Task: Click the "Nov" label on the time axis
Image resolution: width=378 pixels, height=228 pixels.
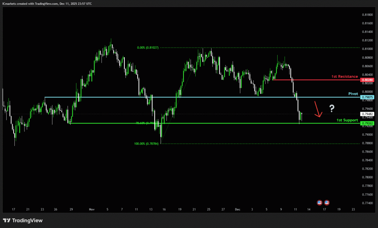Action: click(92, 210)
